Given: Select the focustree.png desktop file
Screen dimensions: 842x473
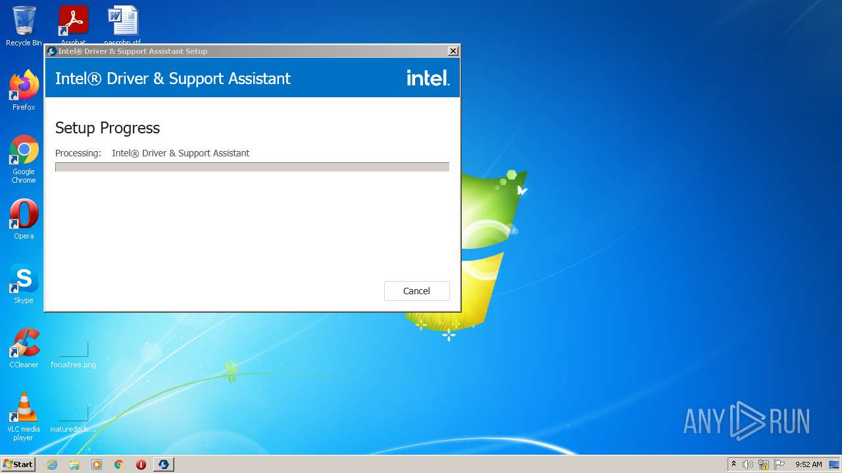Looking at the screenshot, I should pyautogui.click(x=73, y=355).
